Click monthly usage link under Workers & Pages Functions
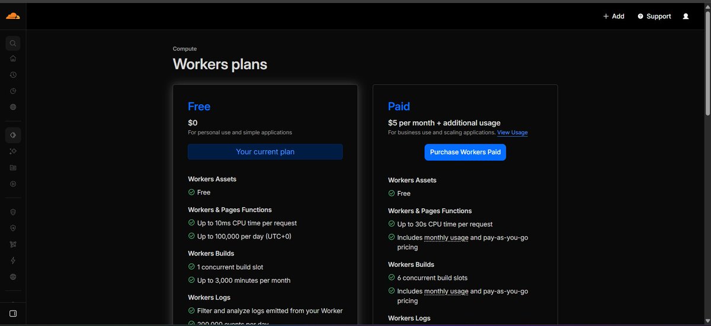The height and width of the screenshot is (326, 711). pyautogui.click(x=446, y=238)
